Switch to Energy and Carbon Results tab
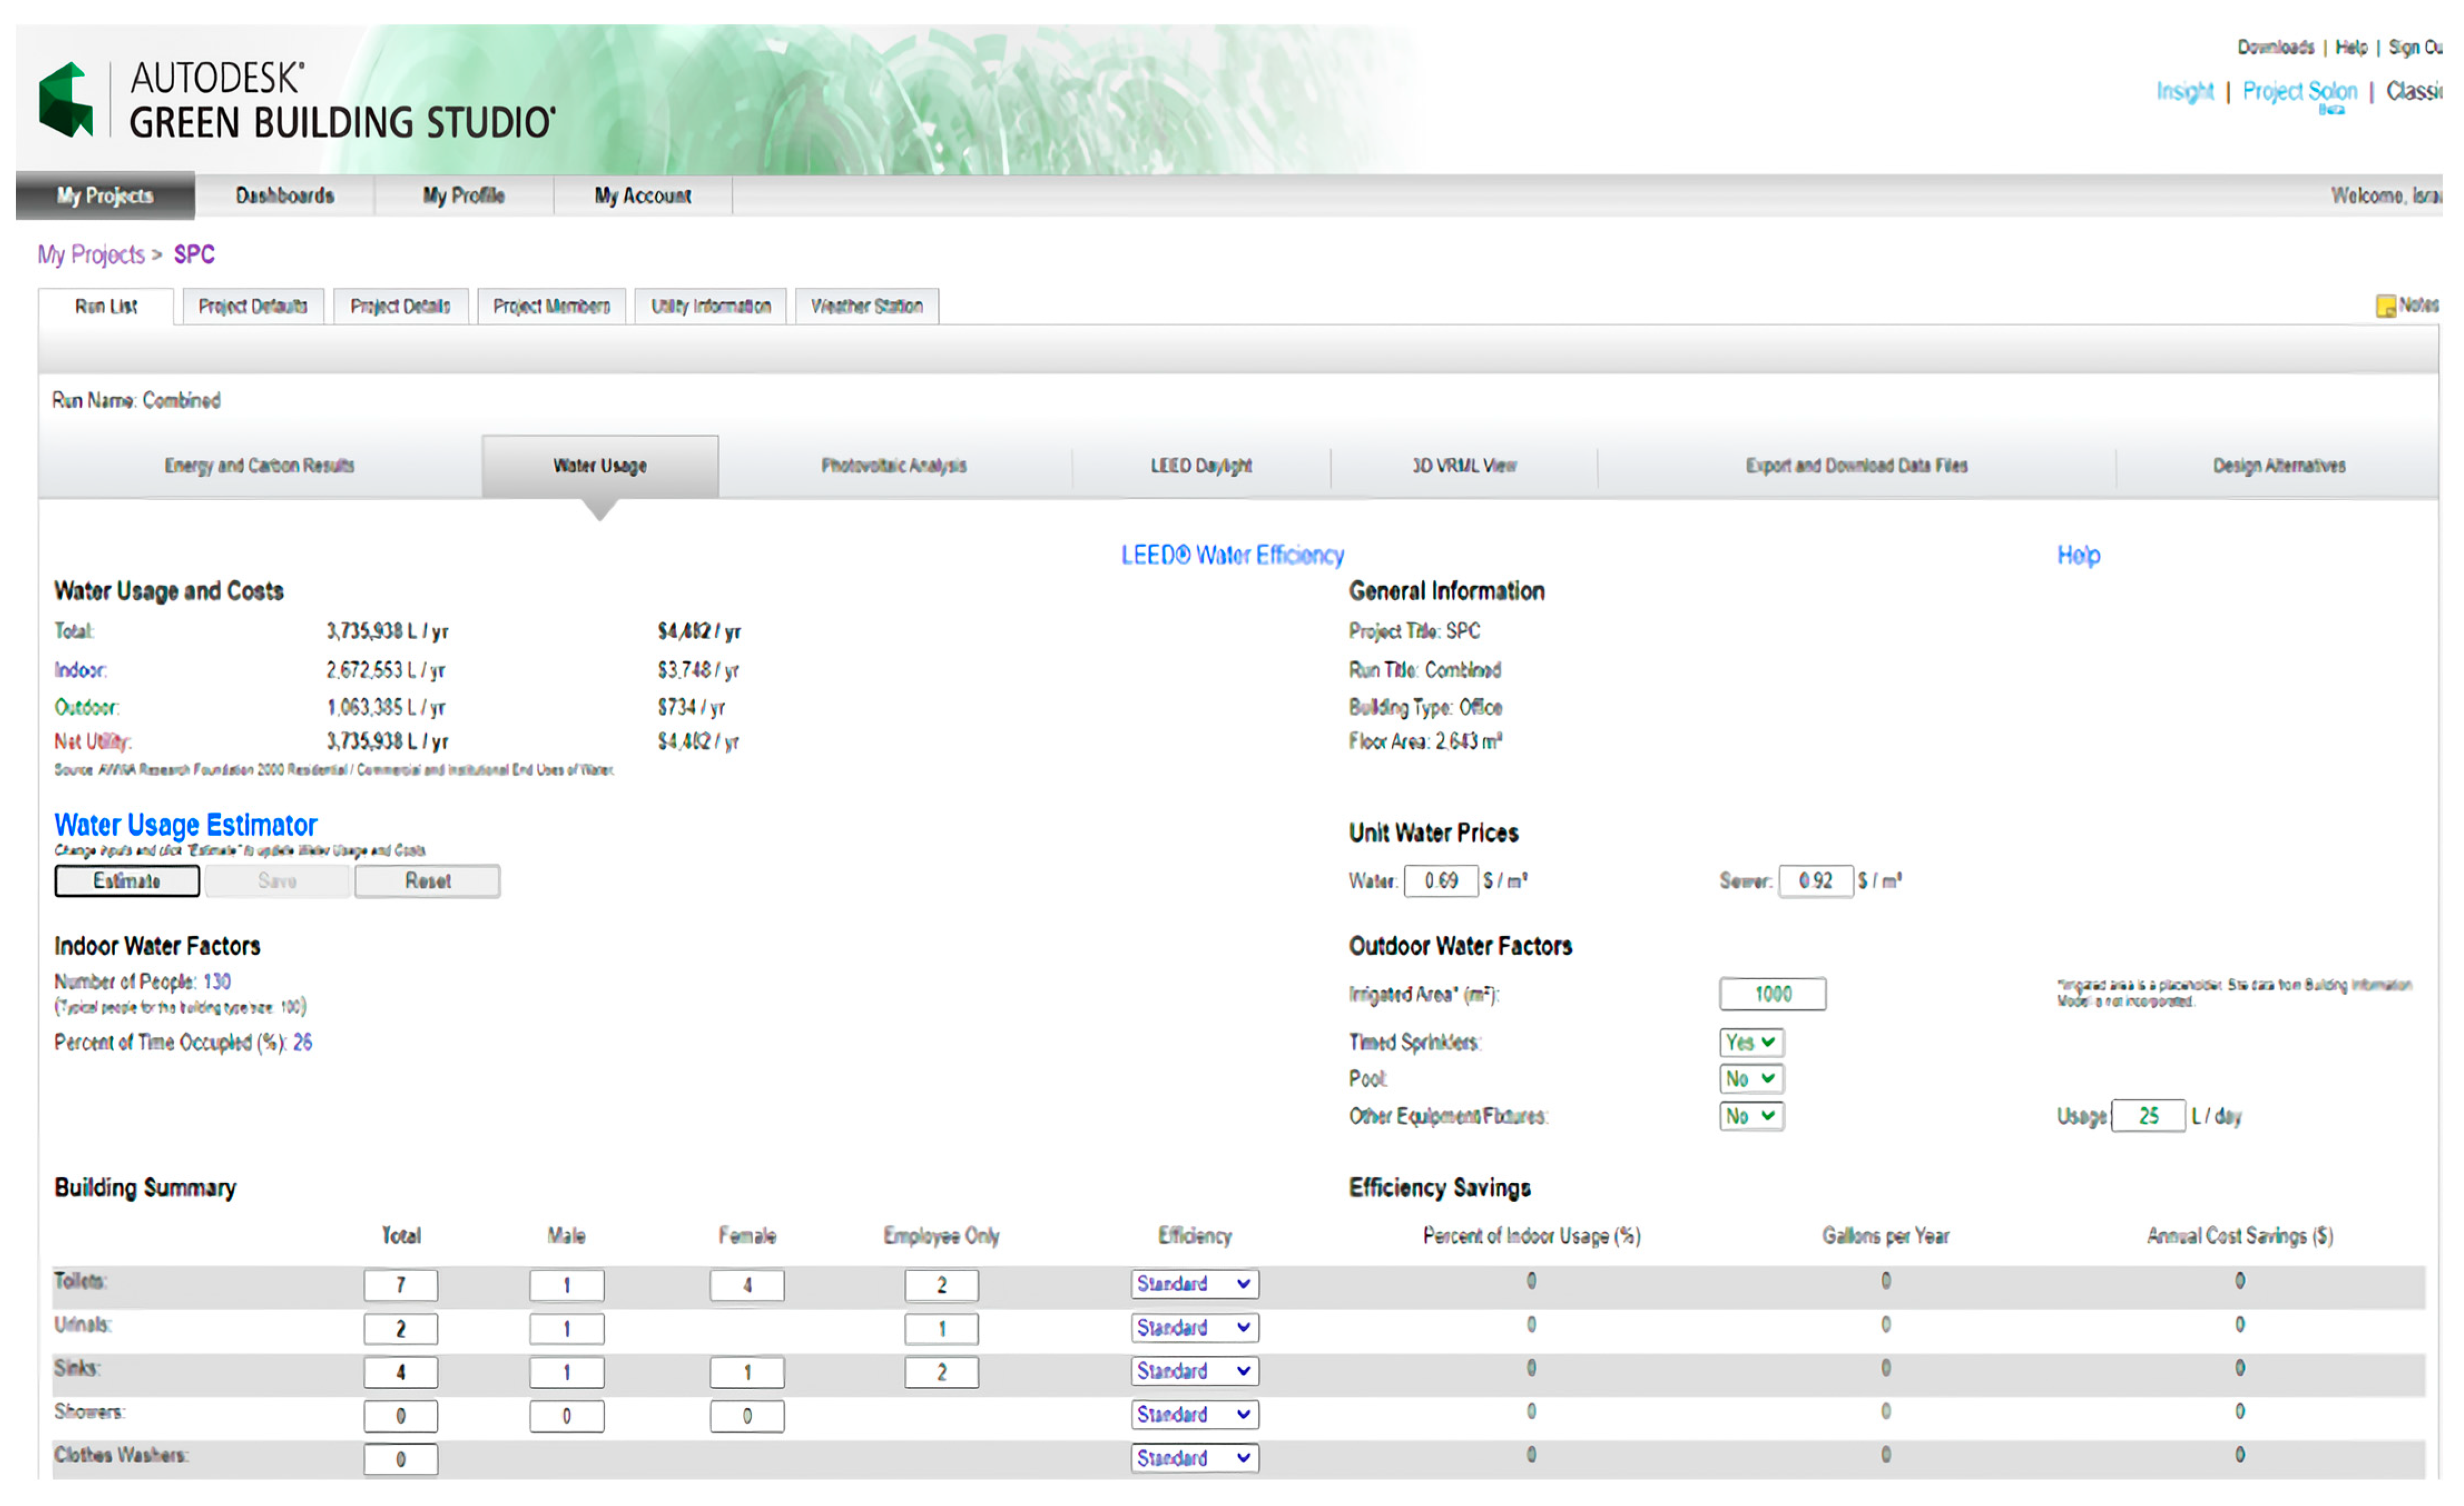The width and height of the screenshot is (2464, 1506). [x=259, y=466]
